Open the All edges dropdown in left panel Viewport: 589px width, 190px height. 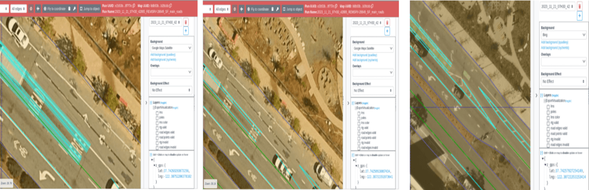[x=18, y=9]
